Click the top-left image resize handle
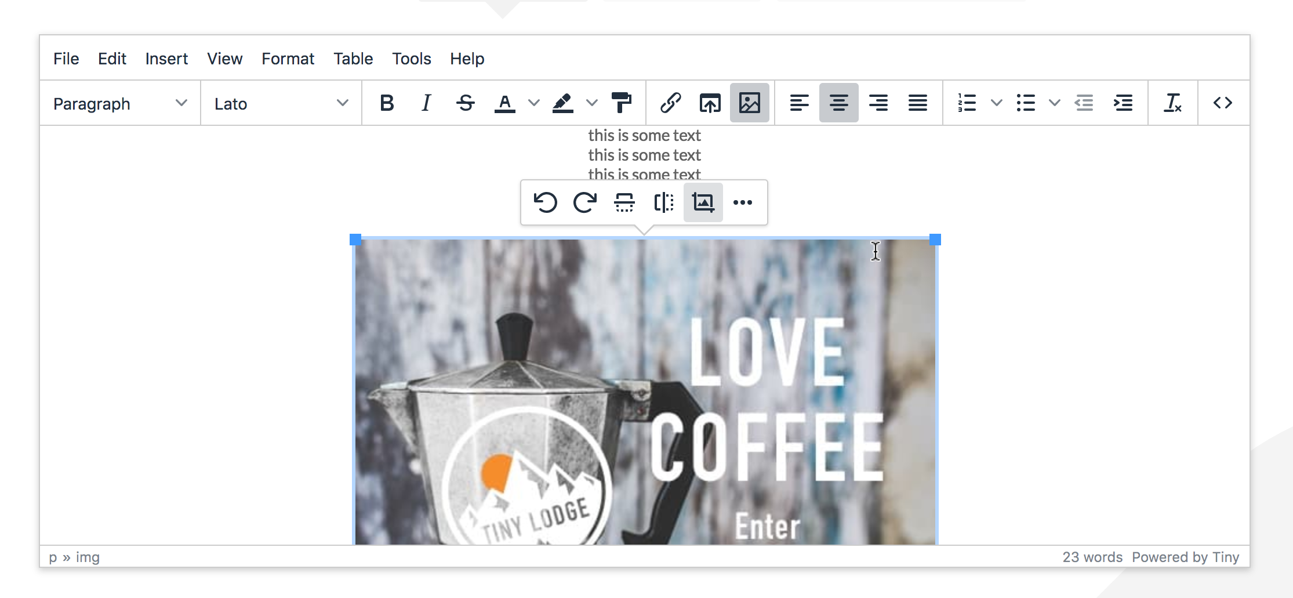 [x=355, y=240]
